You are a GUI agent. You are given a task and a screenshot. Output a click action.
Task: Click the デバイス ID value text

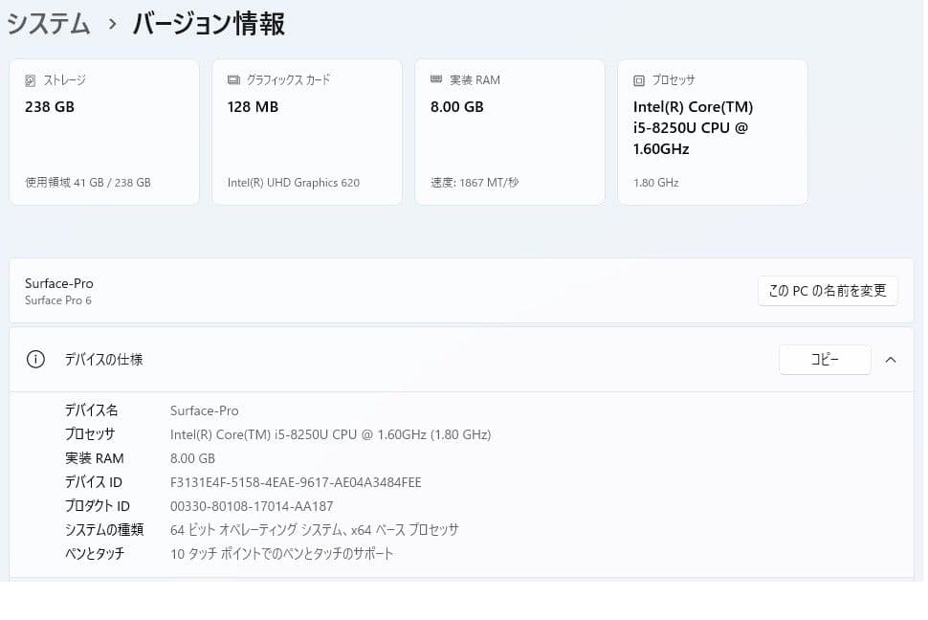pos(295,481)
